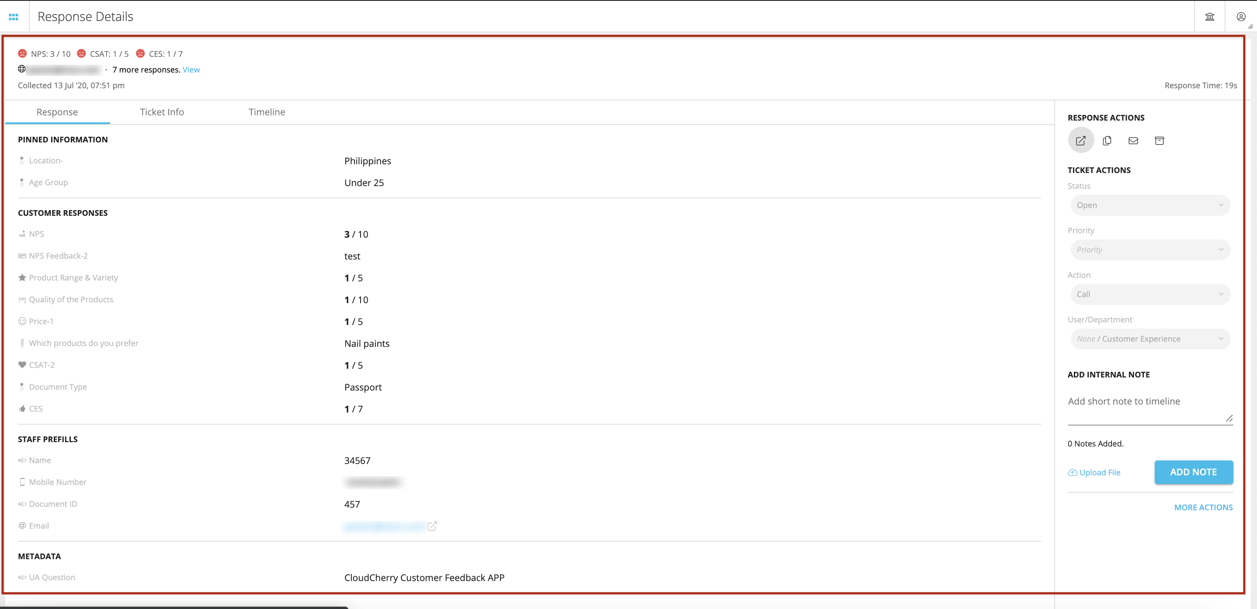Click the external link/open icon in Response Actions
The image size is (1257, 609).
(1080, 140)
